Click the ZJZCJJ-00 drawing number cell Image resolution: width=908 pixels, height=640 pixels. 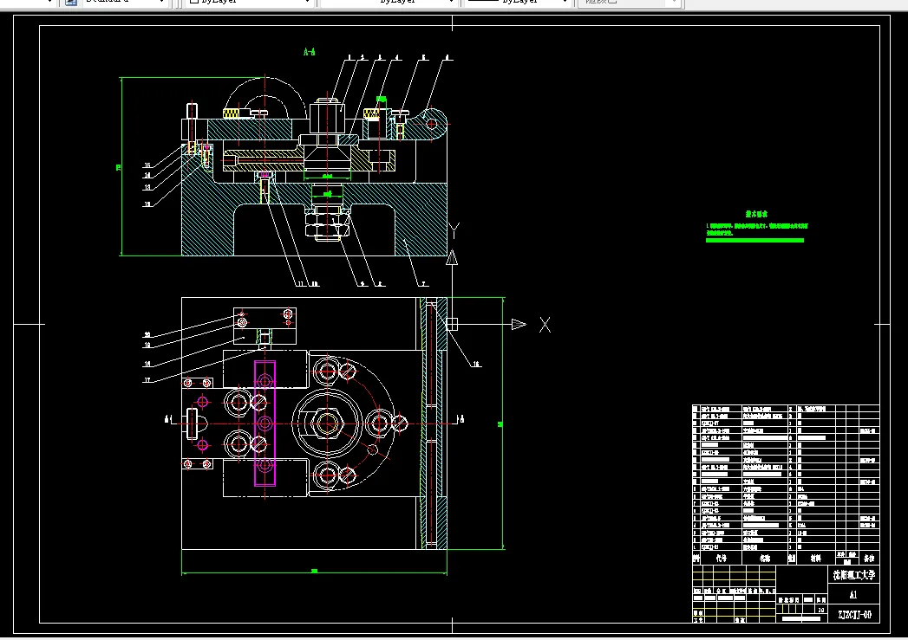853,615
